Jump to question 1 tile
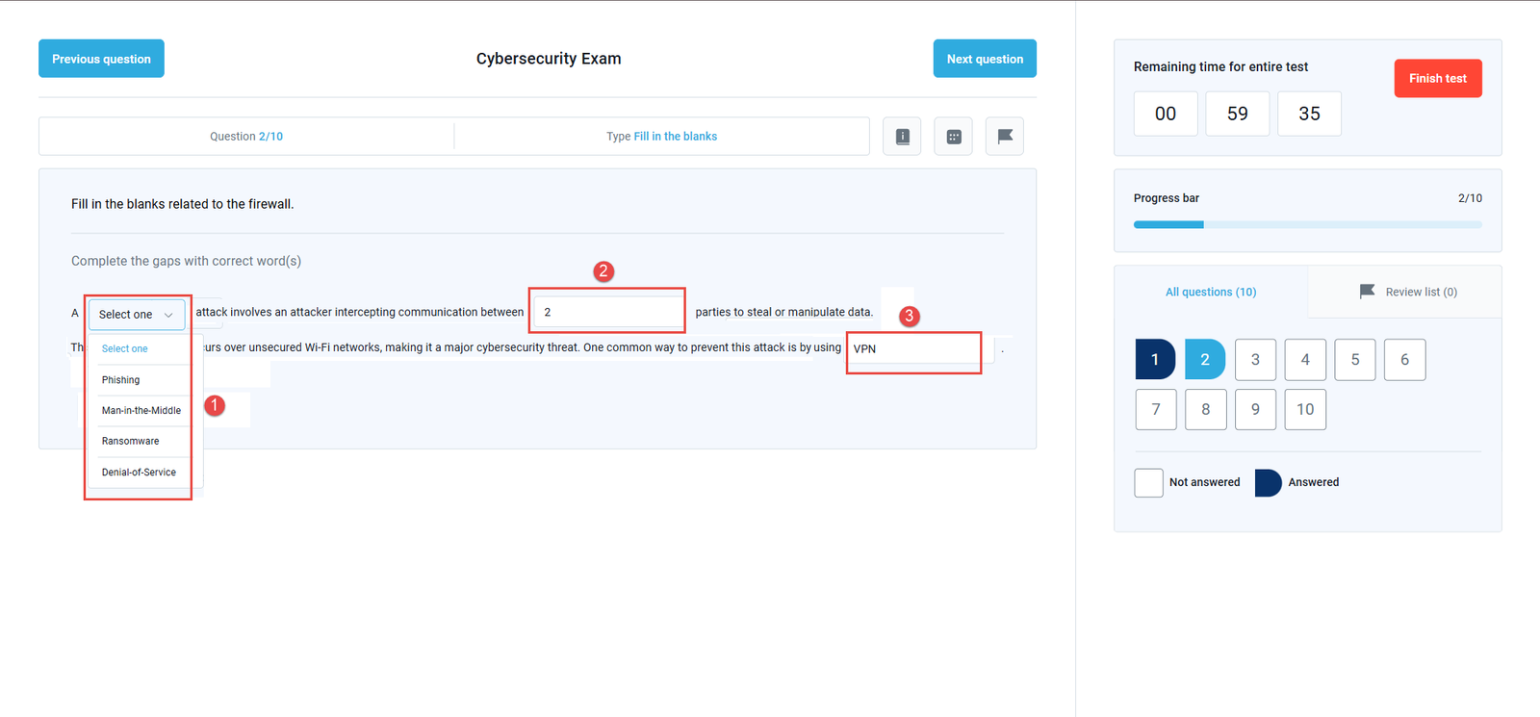The width and height of the screenshot is (1540, 717). click(1155, 360)
